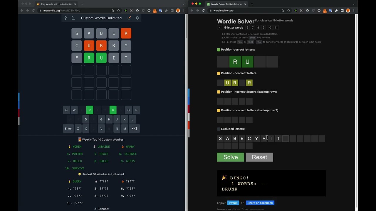376x211 pixels.
Task: Open the three-dot menu in right browser
Action: 354,11
